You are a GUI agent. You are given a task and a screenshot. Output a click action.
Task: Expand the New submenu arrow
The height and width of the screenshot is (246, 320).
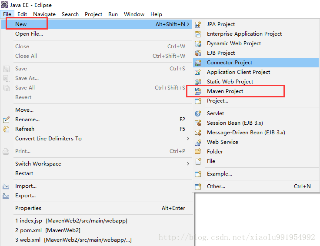pos(188,24)
